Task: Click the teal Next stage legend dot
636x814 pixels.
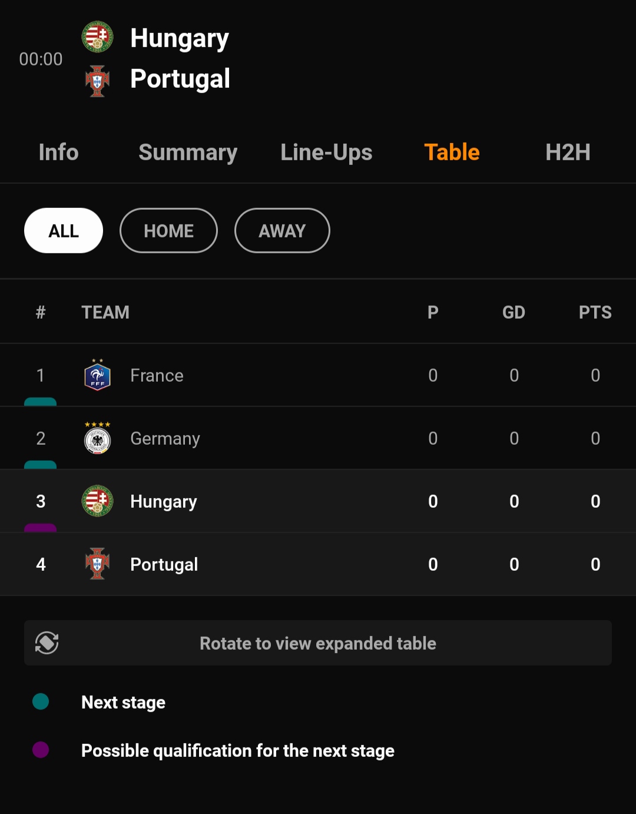Action: [x=41, y=702]
